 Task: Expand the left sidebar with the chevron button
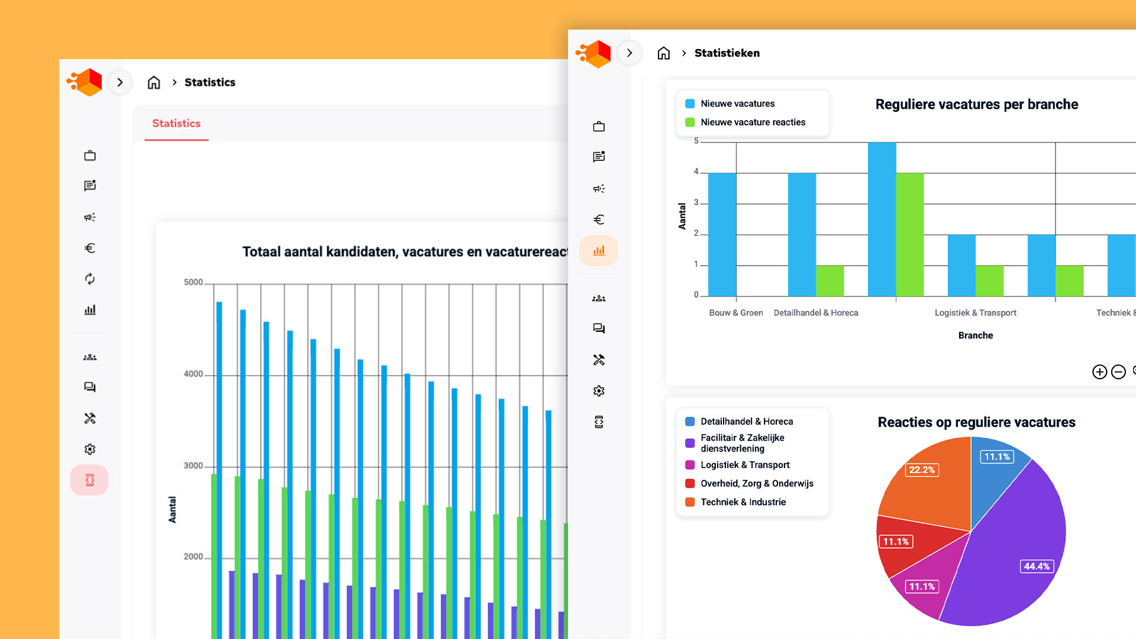(x=120, y=82)
